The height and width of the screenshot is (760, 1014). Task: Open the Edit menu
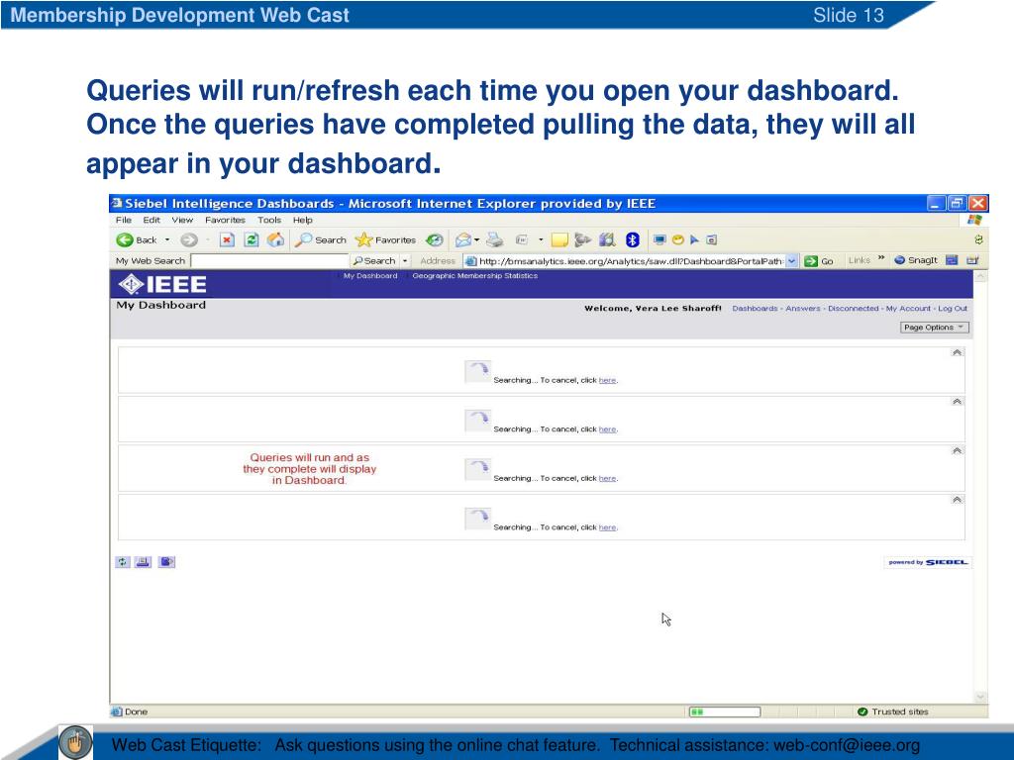point(152,221)
